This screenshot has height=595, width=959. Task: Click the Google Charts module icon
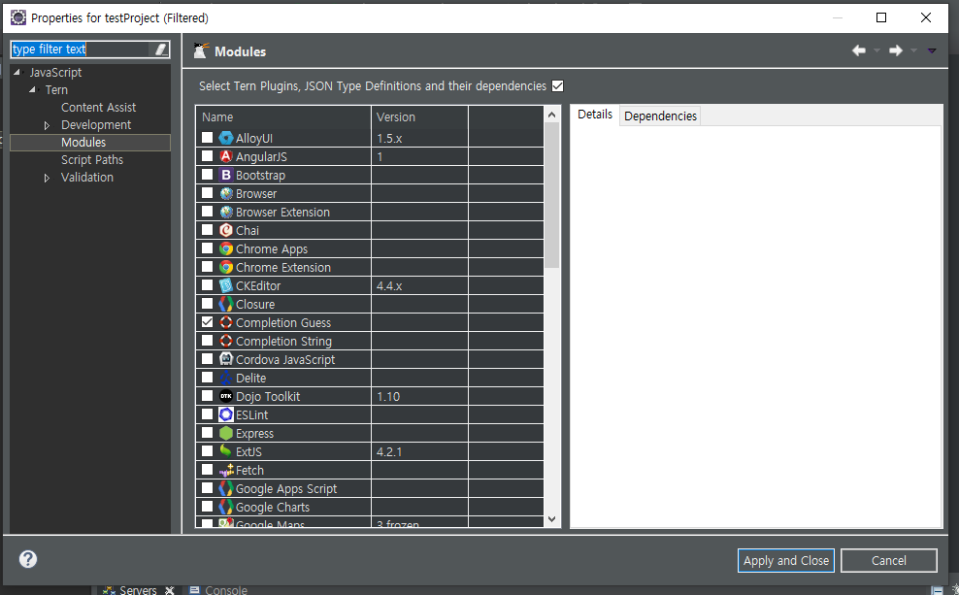tap(226, 507)
